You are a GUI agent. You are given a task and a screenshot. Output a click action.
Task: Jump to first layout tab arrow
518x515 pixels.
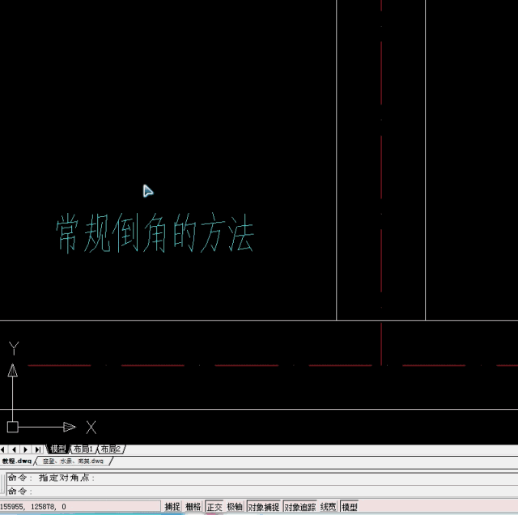point(3,449)
